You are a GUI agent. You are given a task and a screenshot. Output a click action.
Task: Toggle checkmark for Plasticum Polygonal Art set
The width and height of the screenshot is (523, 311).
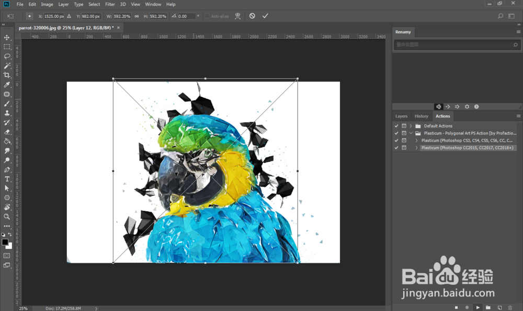(x=396, y=133)
